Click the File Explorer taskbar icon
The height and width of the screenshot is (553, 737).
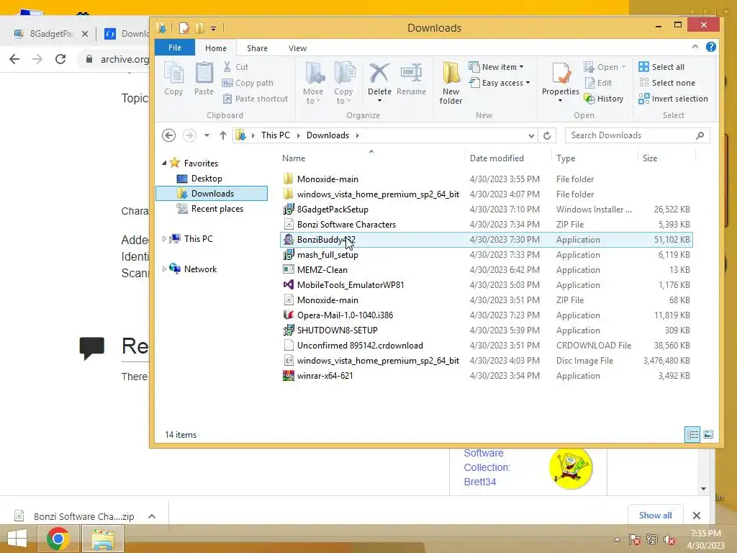[x=103, y=539]
